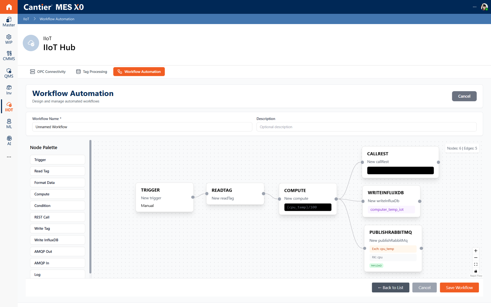Fit view of the workflow canvas

point(476,264)
